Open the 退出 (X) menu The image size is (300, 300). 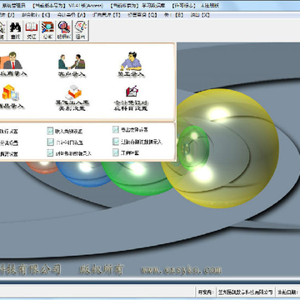pyautogui.click(x=200, y=15)
